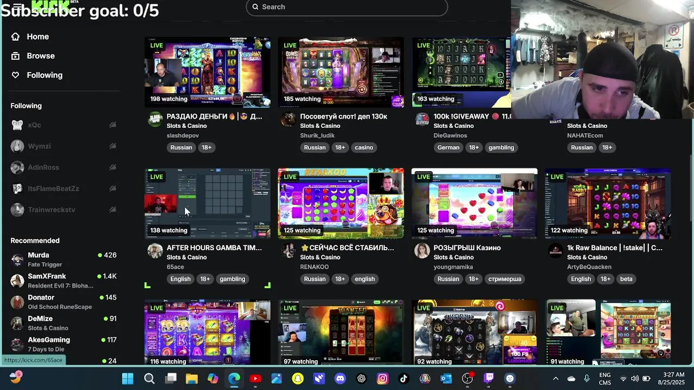The height and width of the screenshot is (390, 694).
Task: Open xQc channel avatar in sidebar
Action: 17,125
